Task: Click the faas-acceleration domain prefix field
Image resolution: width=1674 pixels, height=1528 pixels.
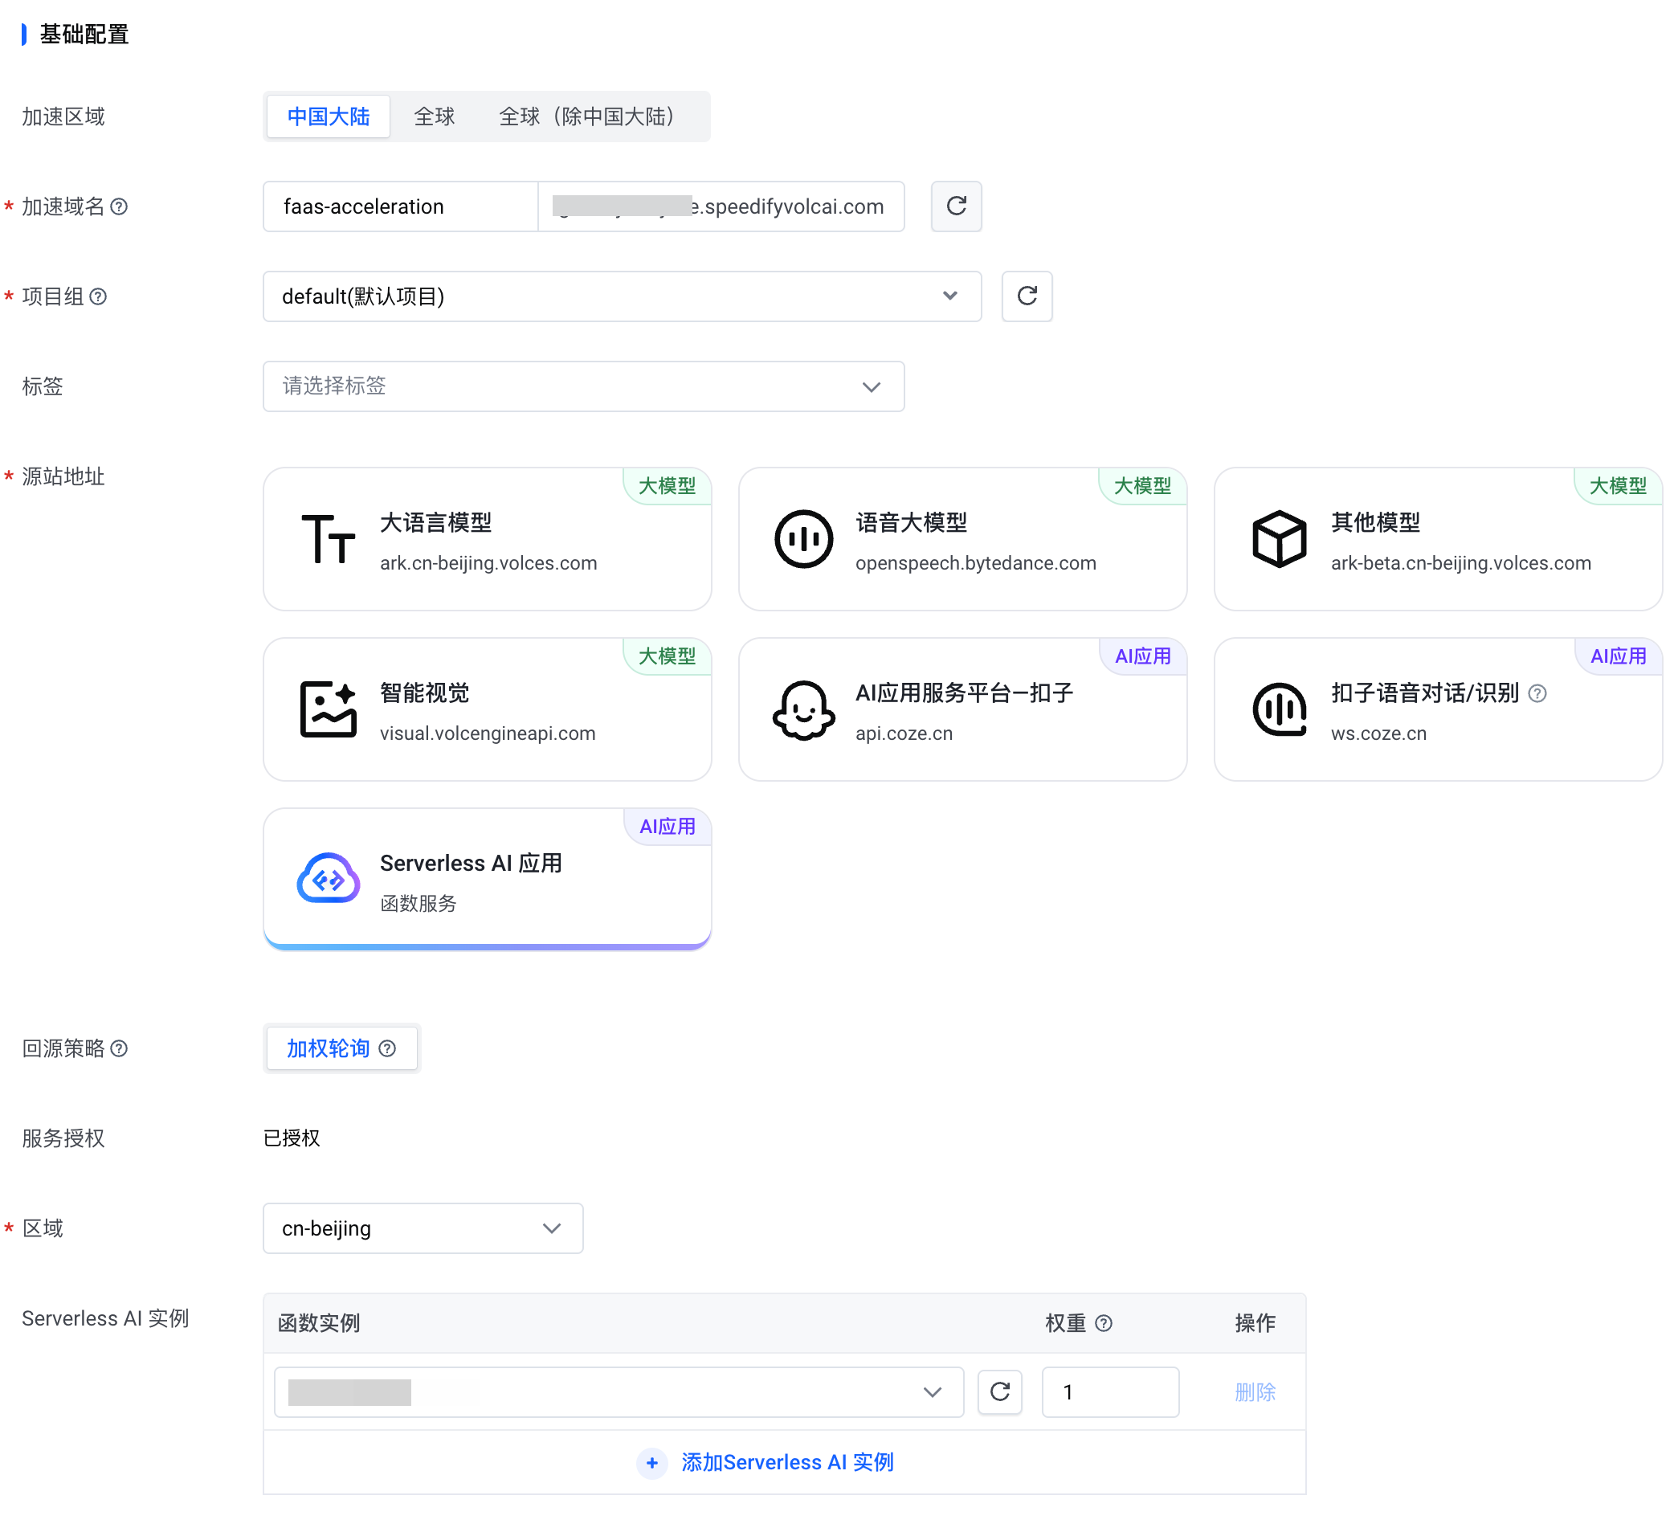Action: coord(400,206)
